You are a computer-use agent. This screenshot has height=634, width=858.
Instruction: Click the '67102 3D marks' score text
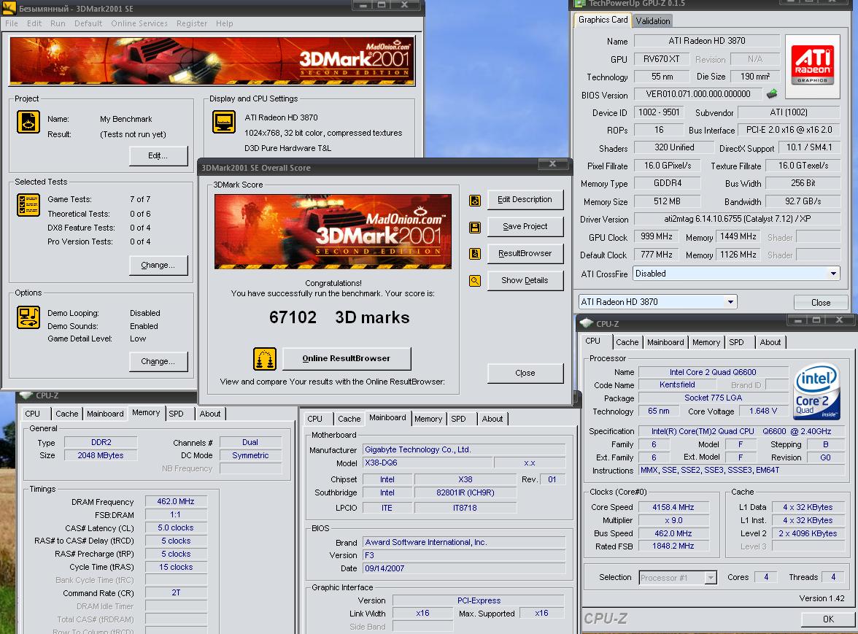[339, 317]
